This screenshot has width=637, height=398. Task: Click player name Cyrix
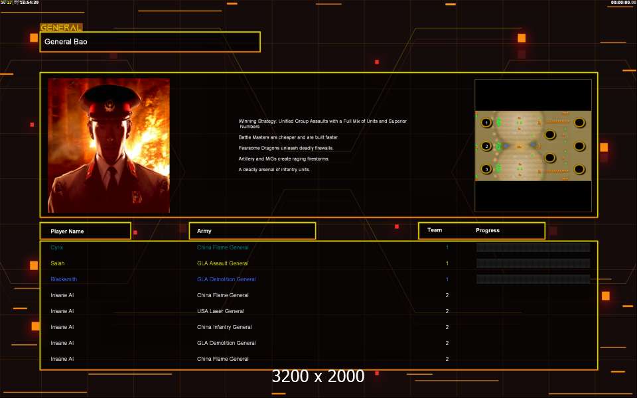[x=58, y=247]
